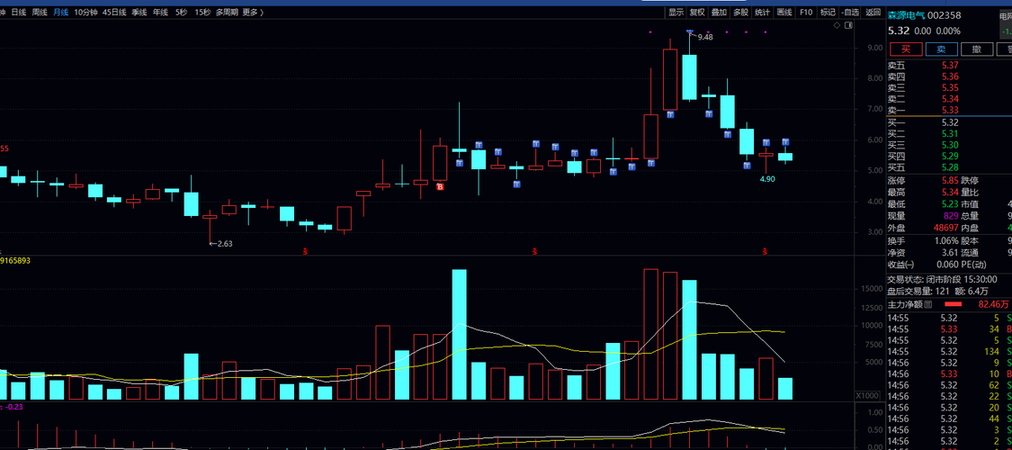This screenshot has width=1012, height=450.
Task: Click the 买四 price 5.29
Action: coord(950,157)
